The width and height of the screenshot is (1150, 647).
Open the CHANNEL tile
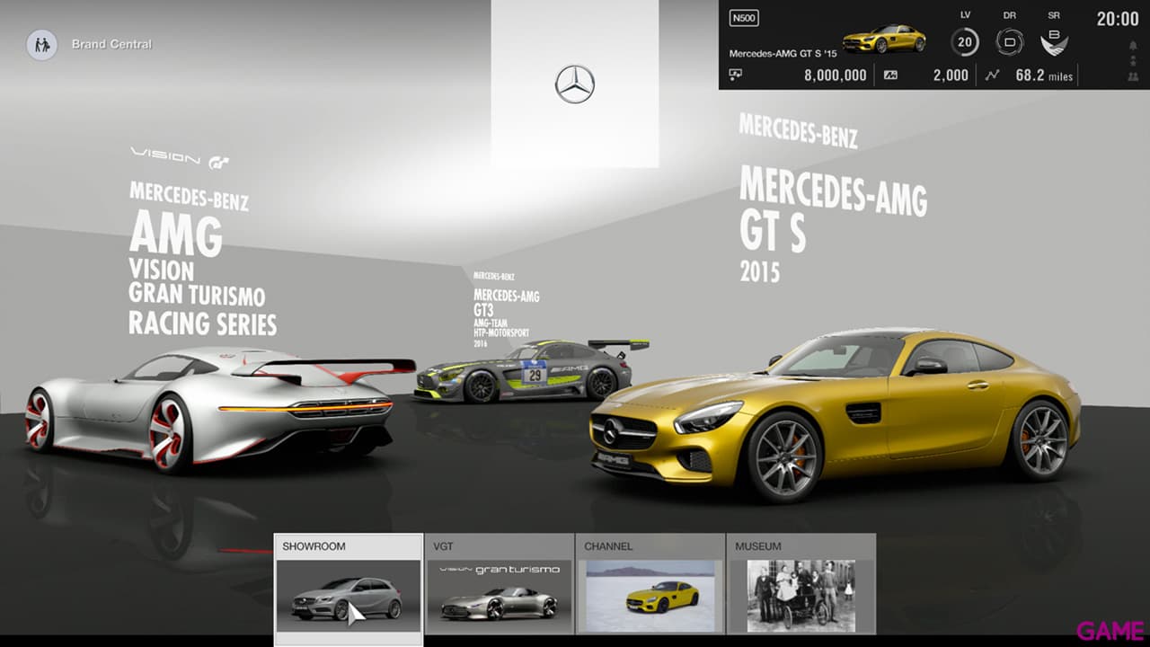(650, 585)
